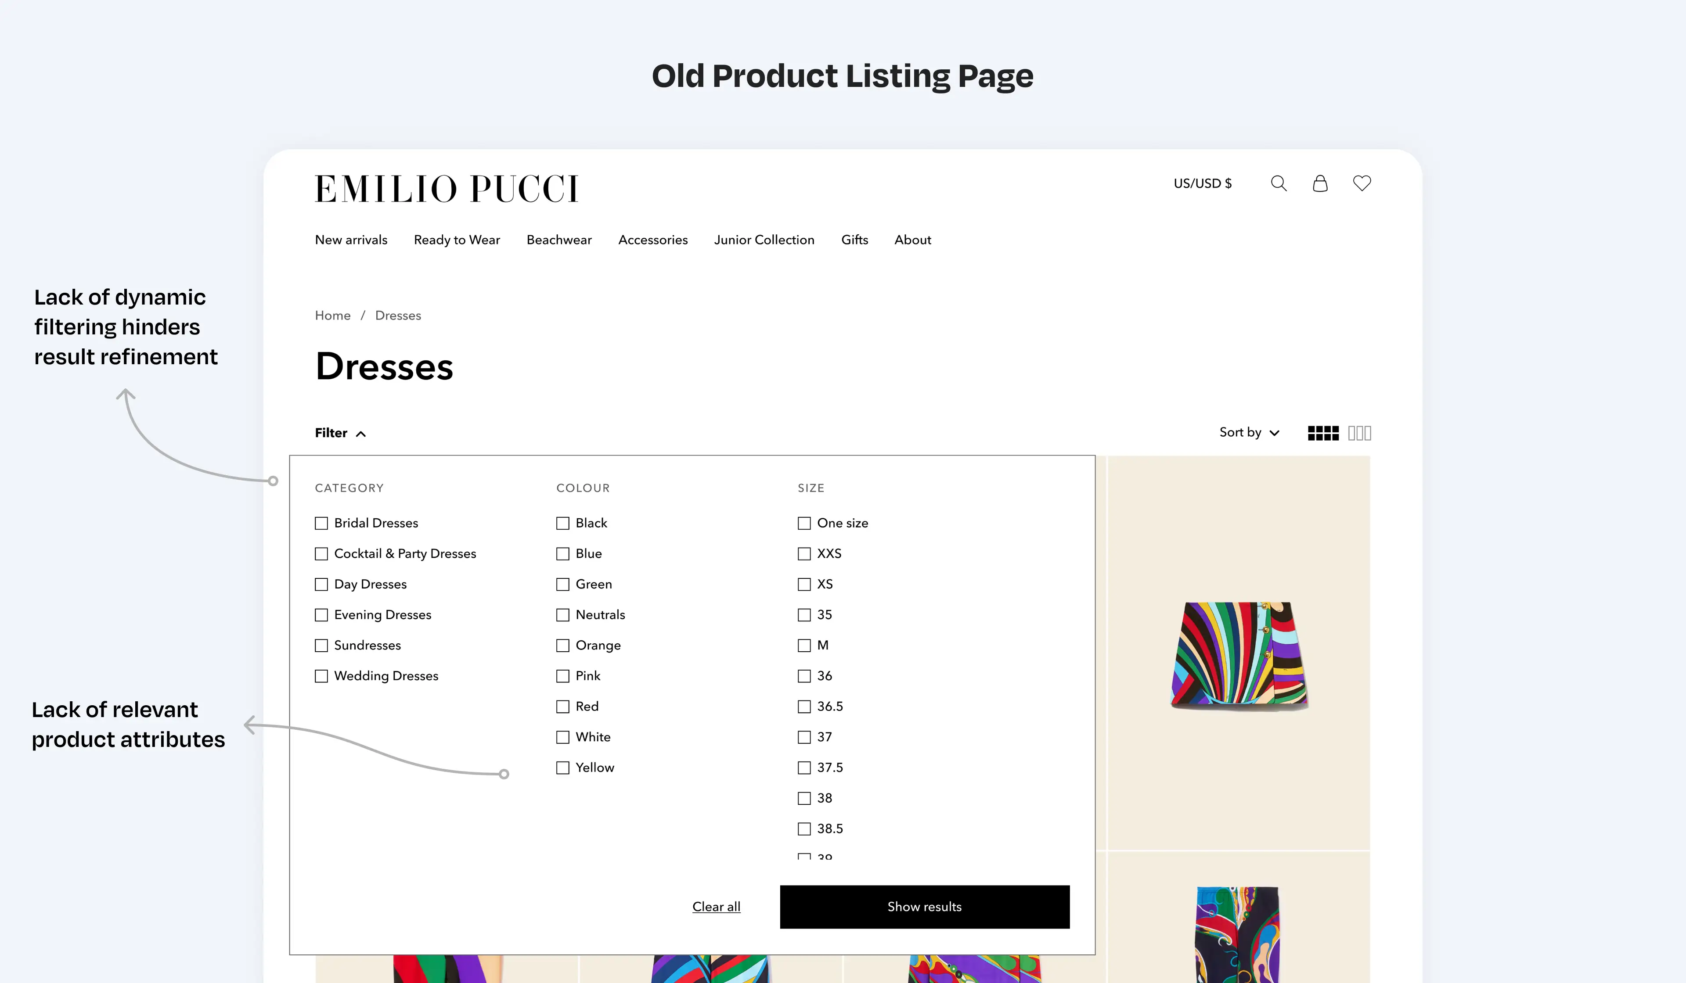Check the Evening Dresses category filter
The height and width of the screenshot is (983, 1686).
(x=322, y=614)
